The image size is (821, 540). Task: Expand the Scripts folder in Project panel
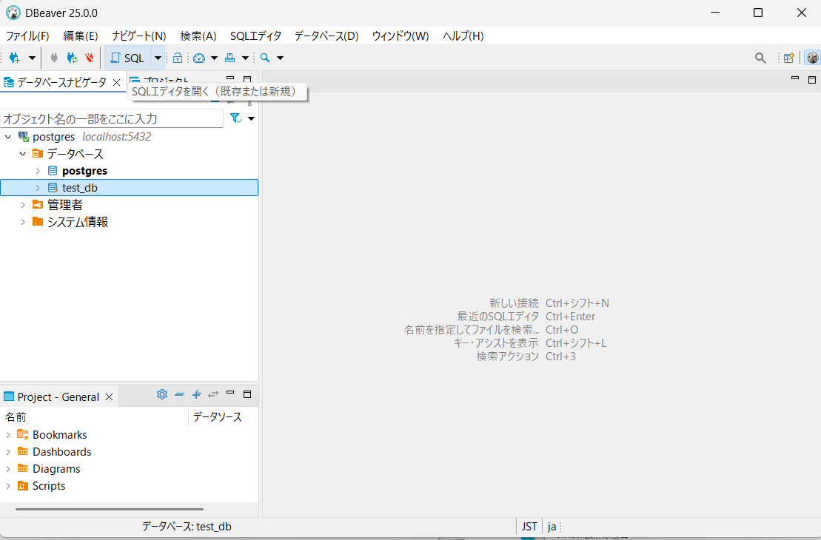[x=8, y=486]
